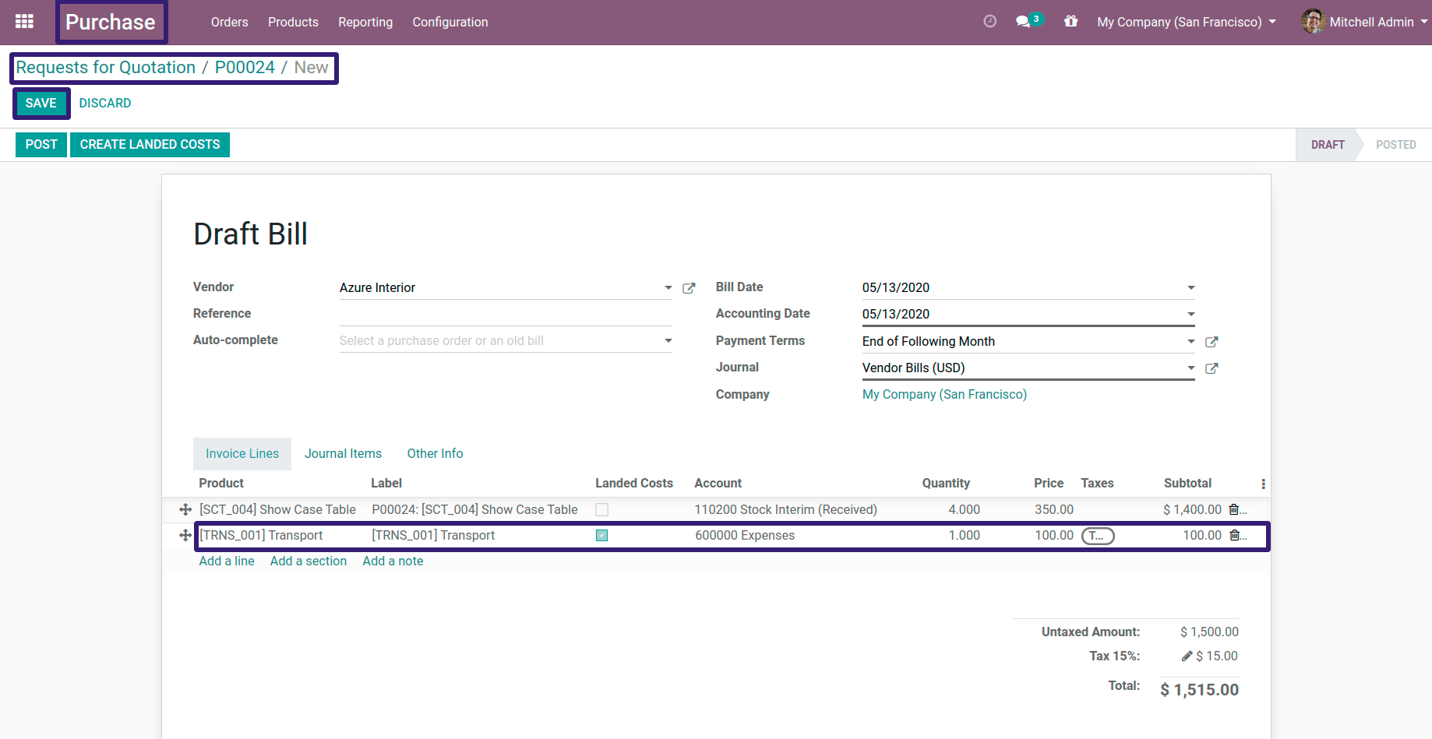Click the tax tag on Transport line
This screenshot has height=739, width=1432.
tap(1098, 536)
